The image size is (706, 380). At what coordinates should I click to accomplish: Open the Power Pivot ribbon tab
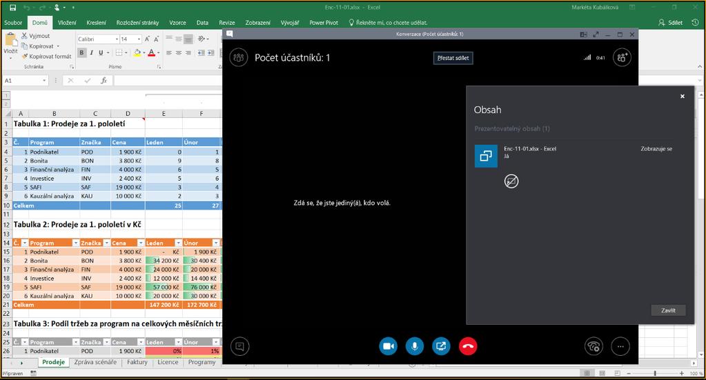point(324,23)
